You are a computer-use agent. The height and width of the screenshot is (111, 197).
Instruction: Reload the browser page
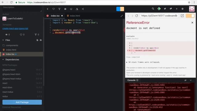click(11, 2)
